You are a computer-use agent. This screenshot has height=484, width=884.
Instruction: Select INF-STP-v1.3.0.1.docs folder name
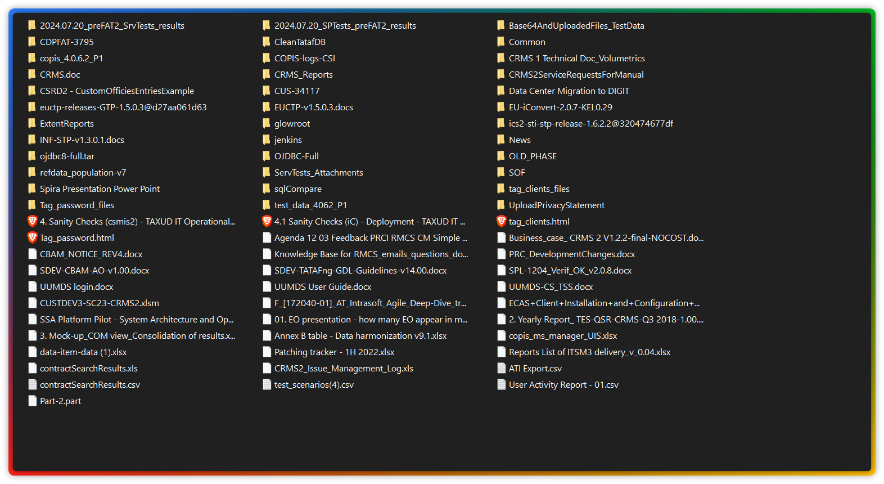tap(82, 140)
